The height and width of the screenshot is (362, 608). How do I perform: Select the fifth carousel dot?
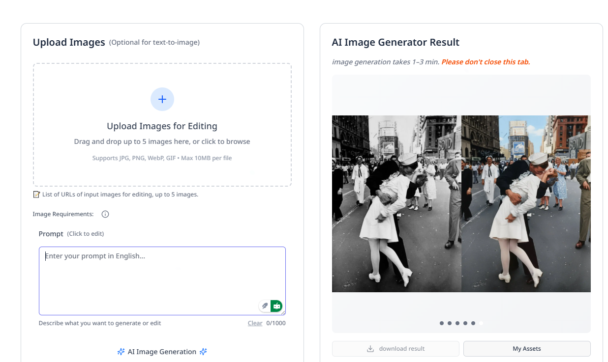coord(473,323)
